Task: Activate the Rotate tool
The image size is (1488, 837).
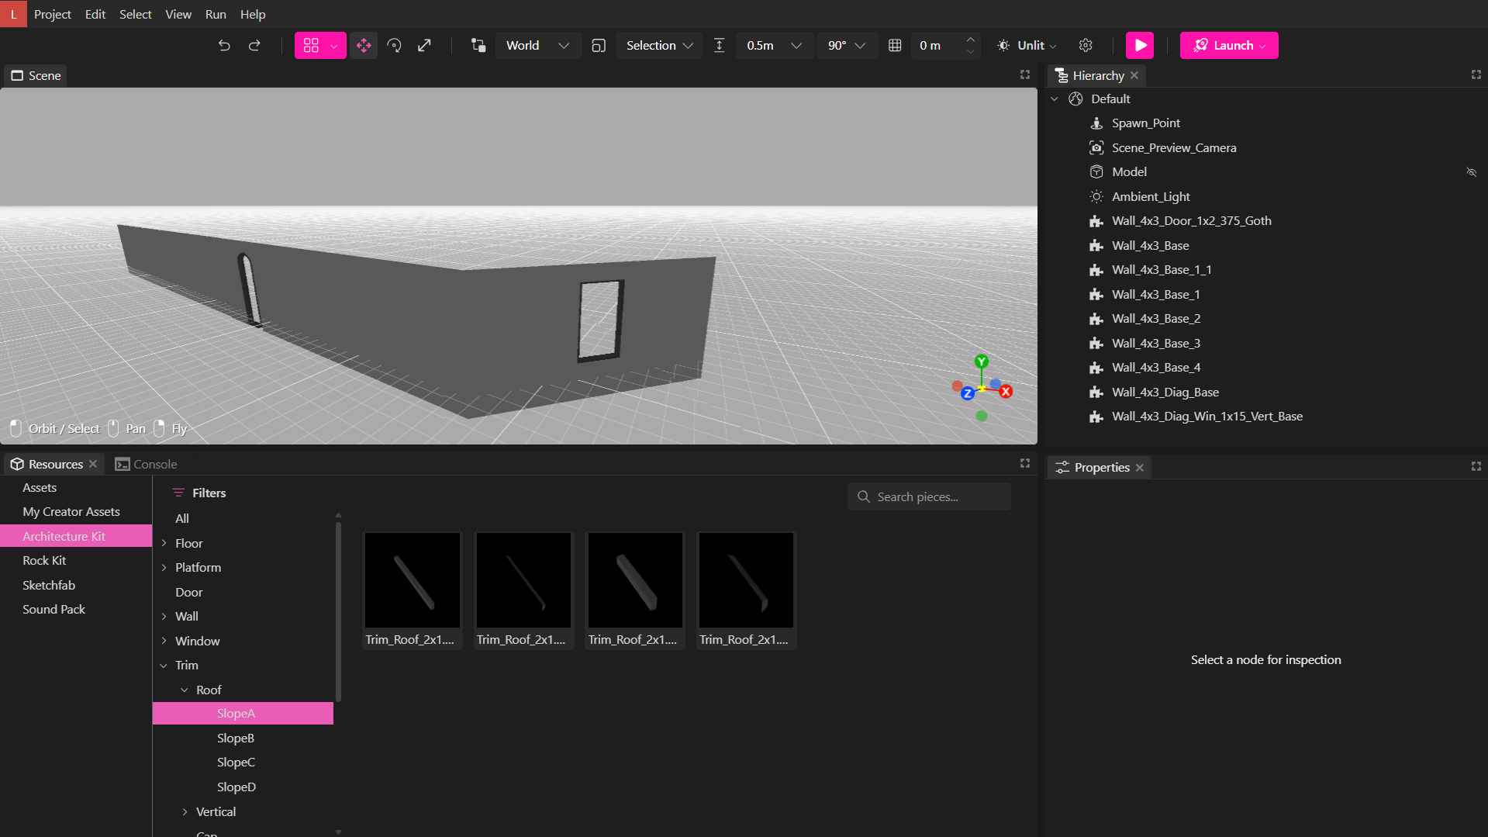Action: tap(394, 46)
